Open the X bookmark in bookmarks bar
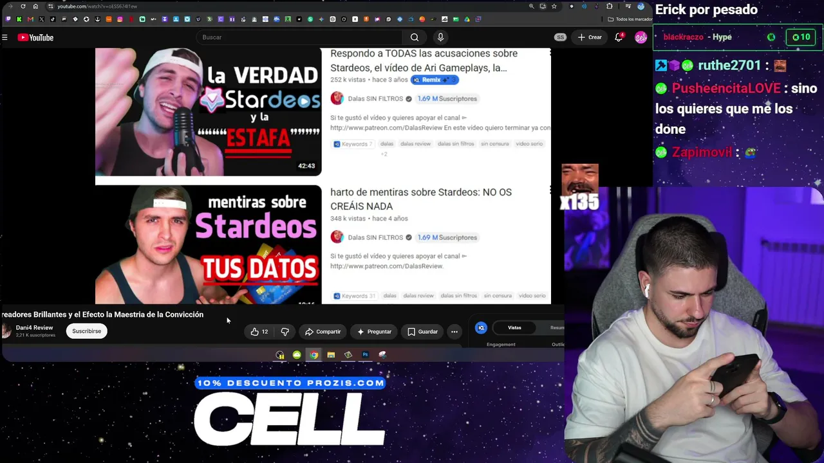824x463 pixels. coord(41,19)
